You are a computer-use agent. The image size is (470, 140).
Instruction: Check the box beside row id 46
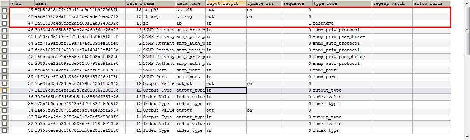[4, 30]
